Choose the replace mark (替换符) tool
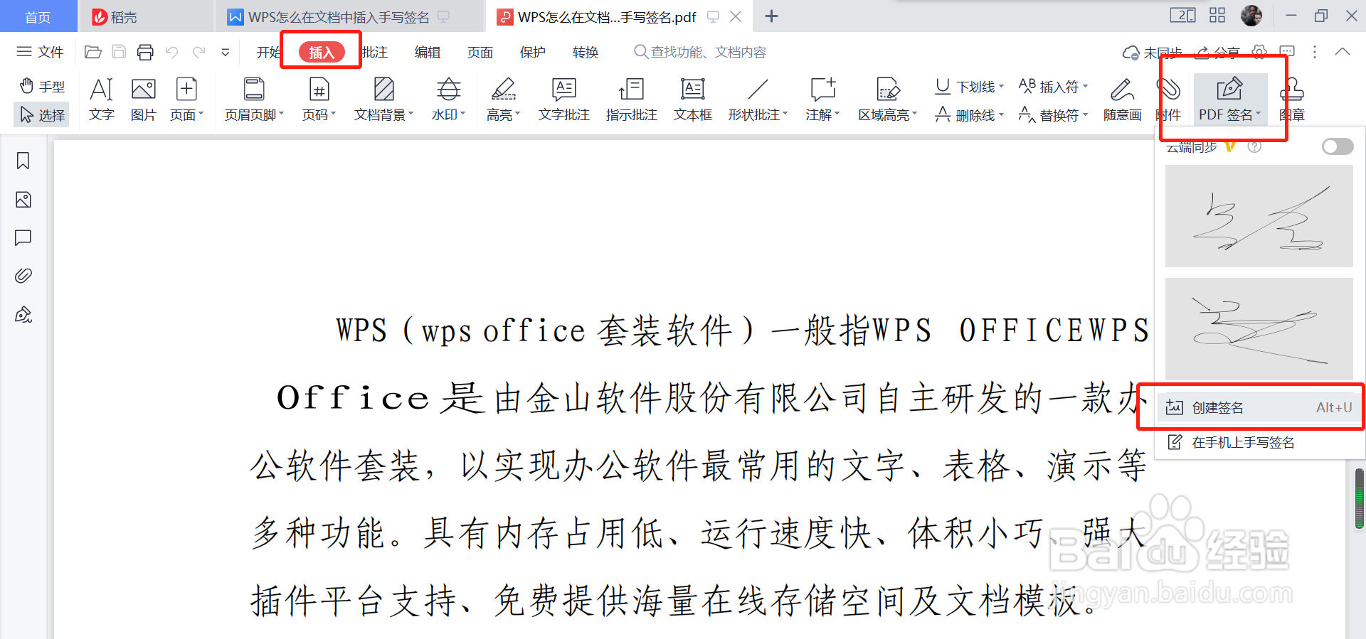Viewport: 1366px width, 639px height. 1053,114
